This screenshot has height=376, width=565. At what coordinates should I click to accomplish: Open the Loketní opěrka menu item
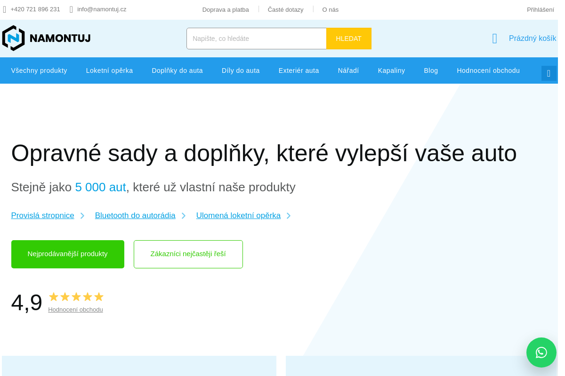point(109,70)
